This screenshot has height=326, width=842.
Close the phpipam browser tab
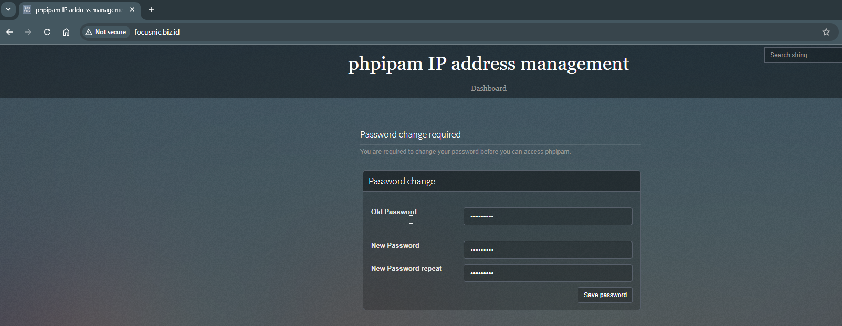[132, 9]
